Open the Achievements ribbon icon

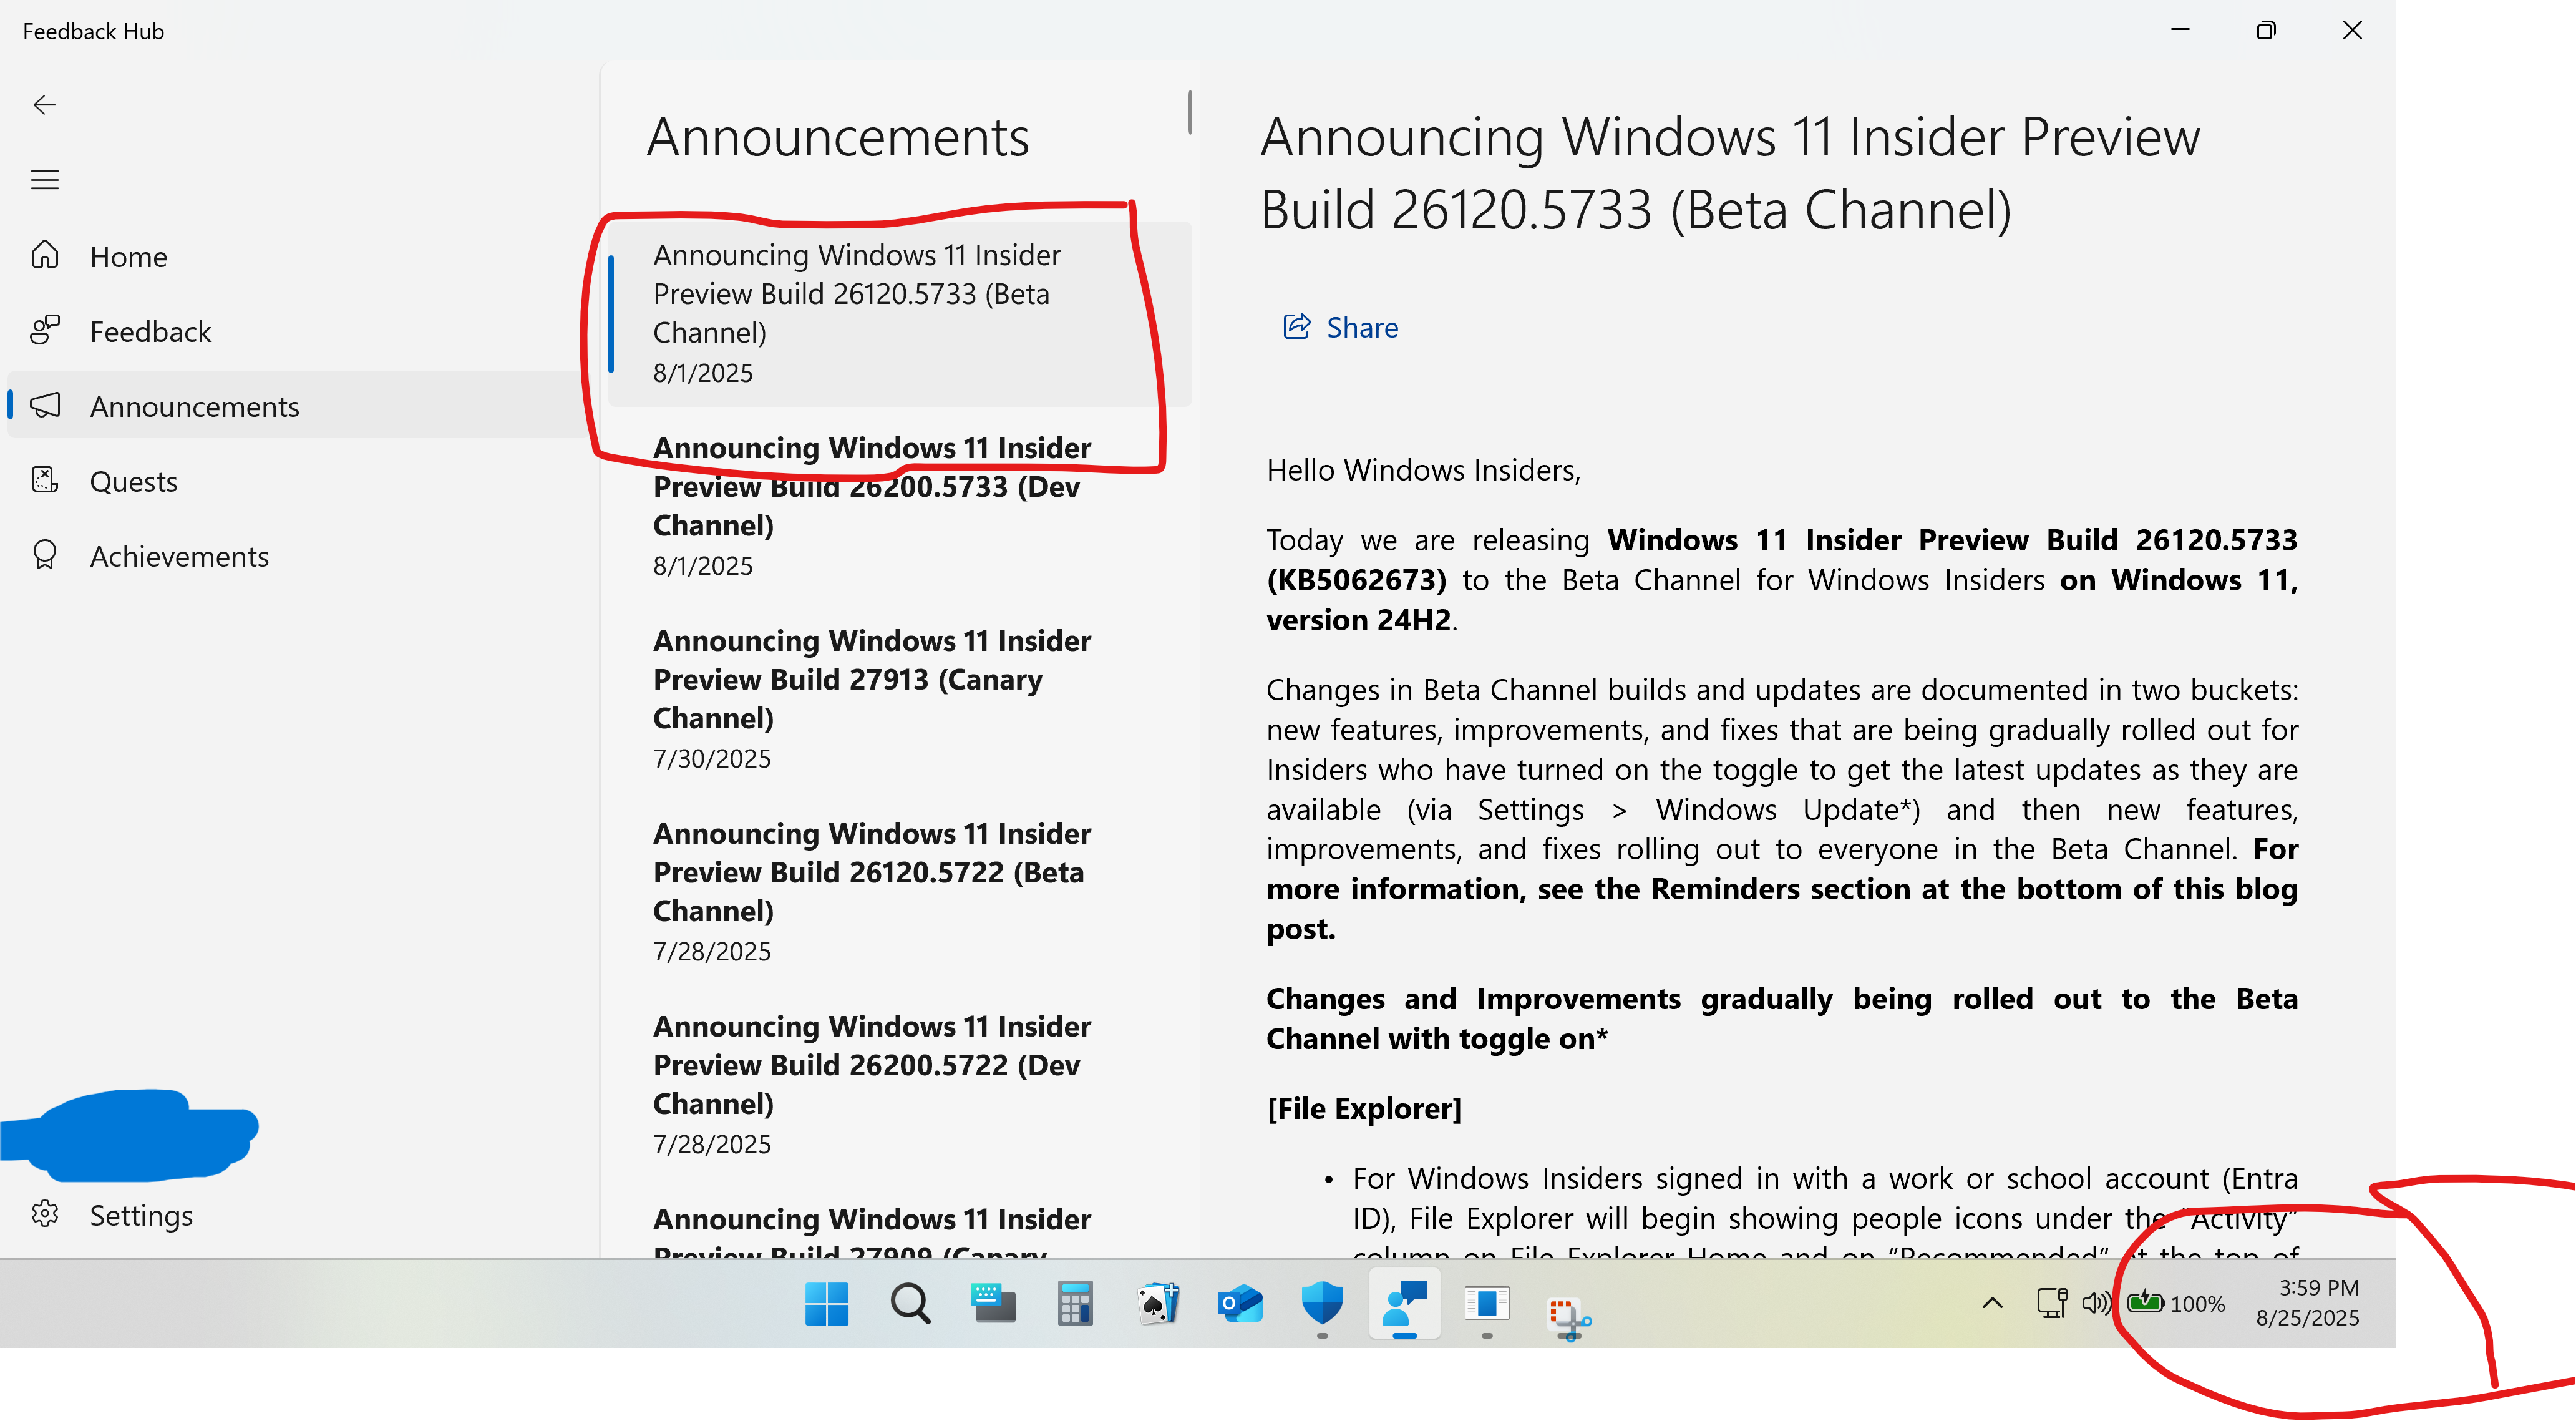click(x=45, y=556)
